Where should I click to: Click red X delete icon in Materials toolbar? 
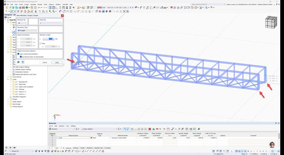149,129
